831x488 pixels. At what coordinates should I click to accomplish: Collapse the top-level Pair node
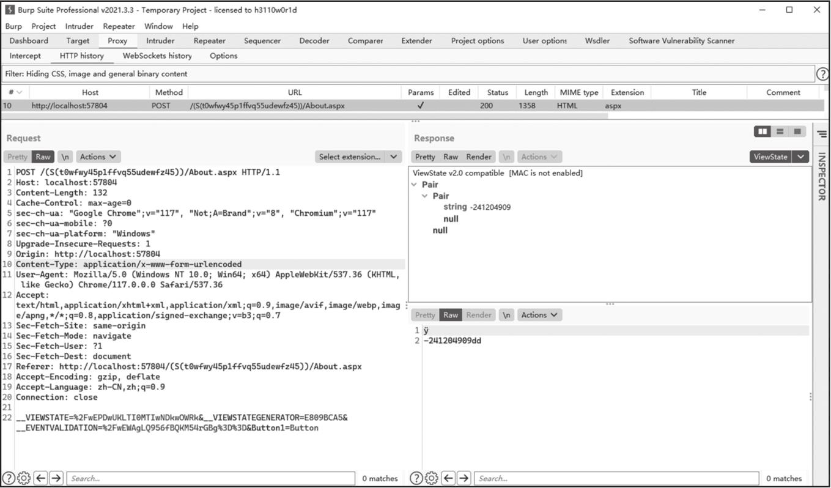tap(414, 185)
